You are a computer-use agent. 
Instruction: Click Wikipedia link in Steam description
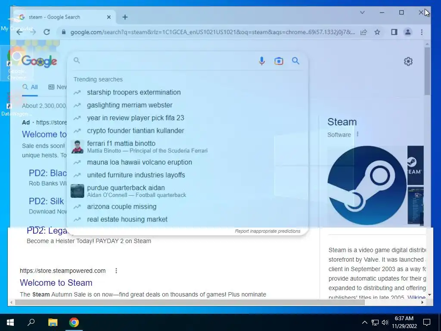tap(416, 297)
